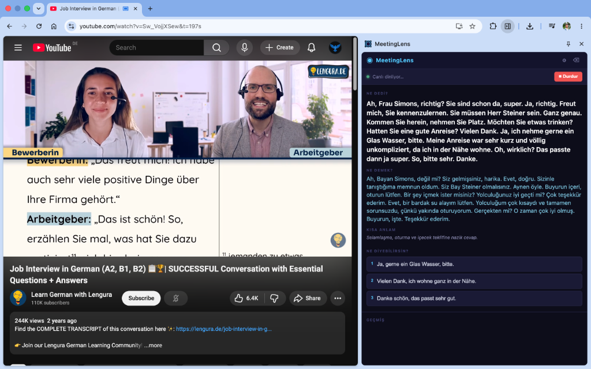Click the '110K subscribers' text
The height and width of the screenshot is (369, 591).
50,303
